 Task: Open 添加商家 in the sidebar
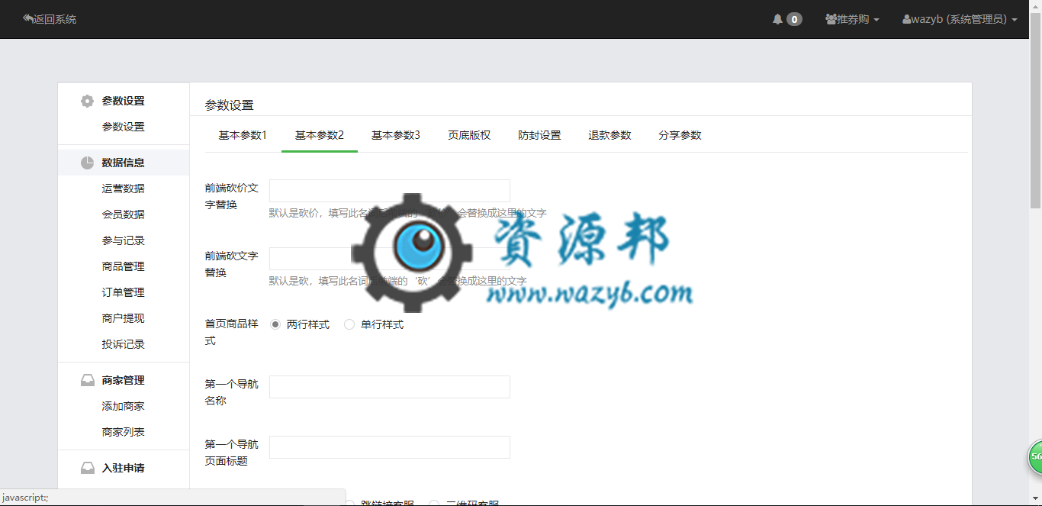tap(124, 406)
